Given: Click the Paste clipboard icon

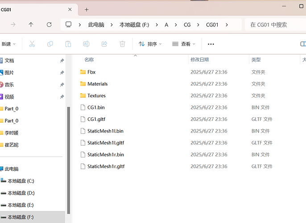Looking at the screenshot, I should point(68,44).
